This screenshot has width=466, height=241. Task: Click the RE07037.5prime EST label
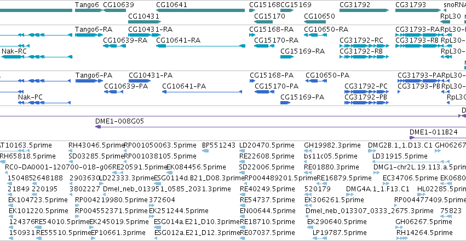[x=267, y=233]
